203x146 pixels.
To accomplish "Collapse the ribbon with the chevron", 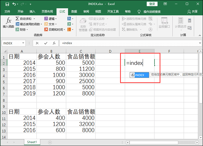I will (x=200, y=35).
